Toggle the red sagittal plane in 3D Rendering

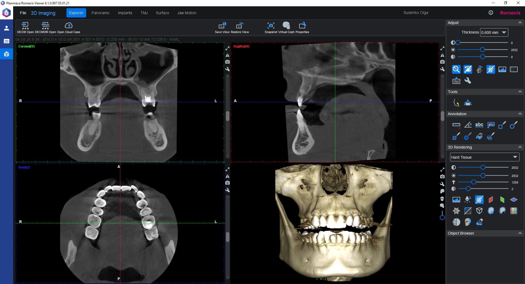[x=491, y=200]
